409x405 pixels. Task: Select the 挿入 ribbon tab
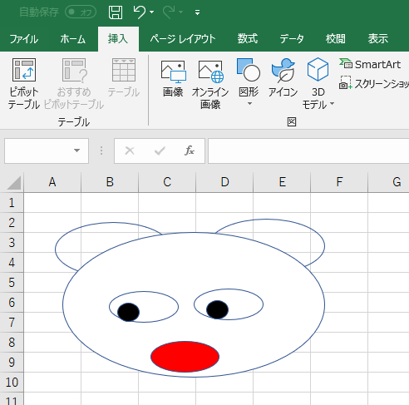click(118, 39)
